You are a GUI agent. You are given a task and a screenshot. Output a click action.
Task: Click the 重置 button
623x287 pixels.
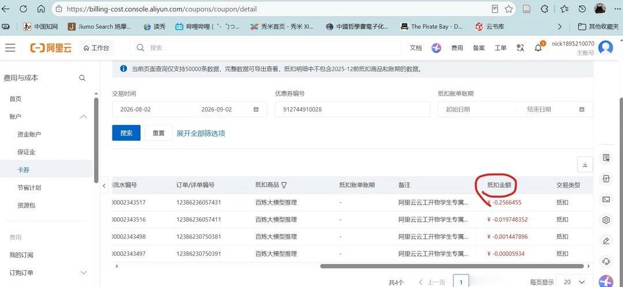click(159, 133)
